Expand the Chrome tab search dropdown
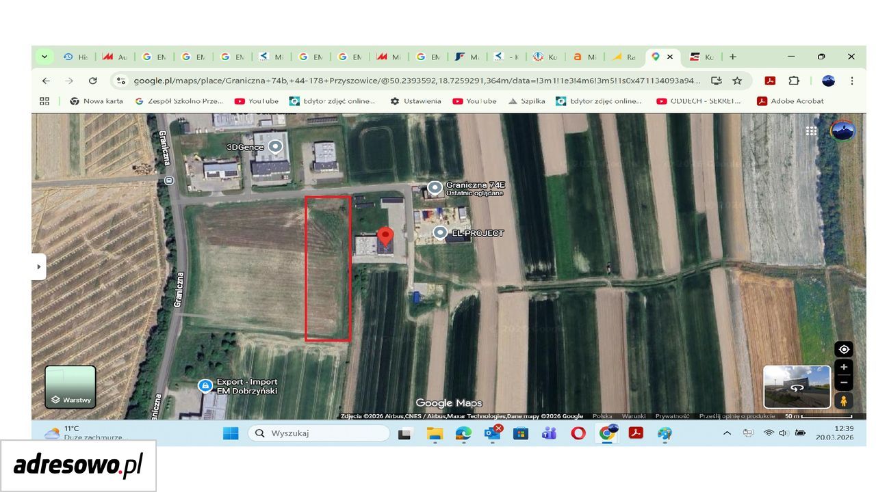This screenshot has width=876, height=492. tap(44, 57)
